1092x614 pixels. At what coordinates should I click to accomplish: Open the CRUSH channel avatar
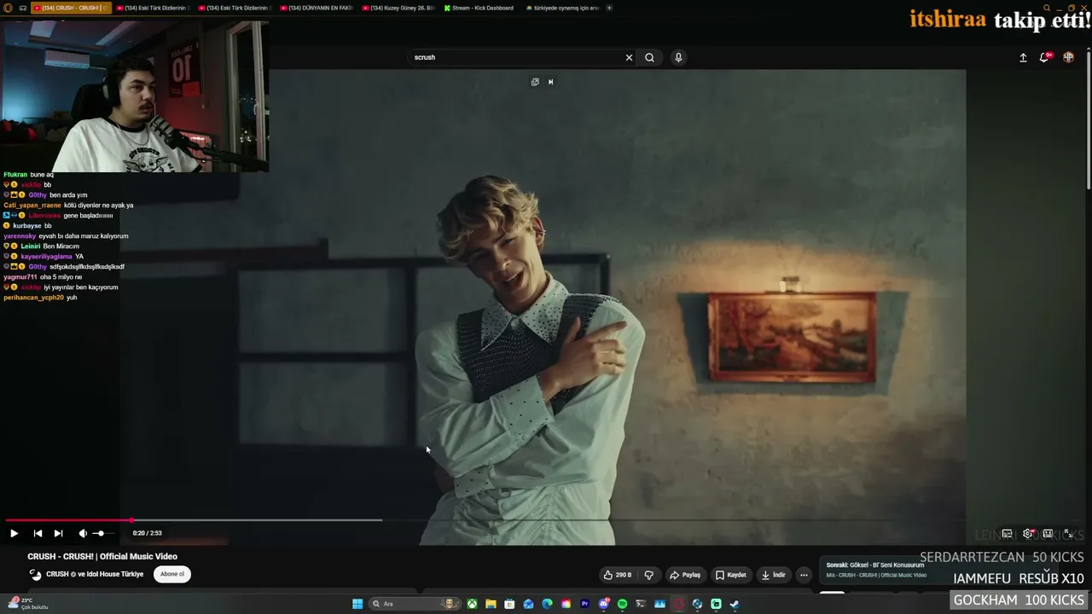pyautogui.click(x=35, y=574)
